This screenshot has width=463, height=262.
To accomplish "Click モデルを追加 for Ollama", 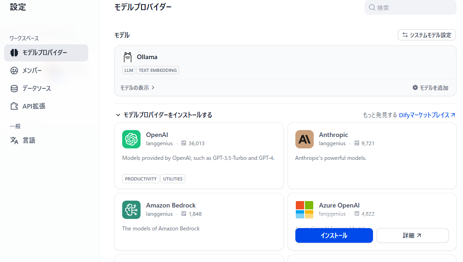I will 430,88.
